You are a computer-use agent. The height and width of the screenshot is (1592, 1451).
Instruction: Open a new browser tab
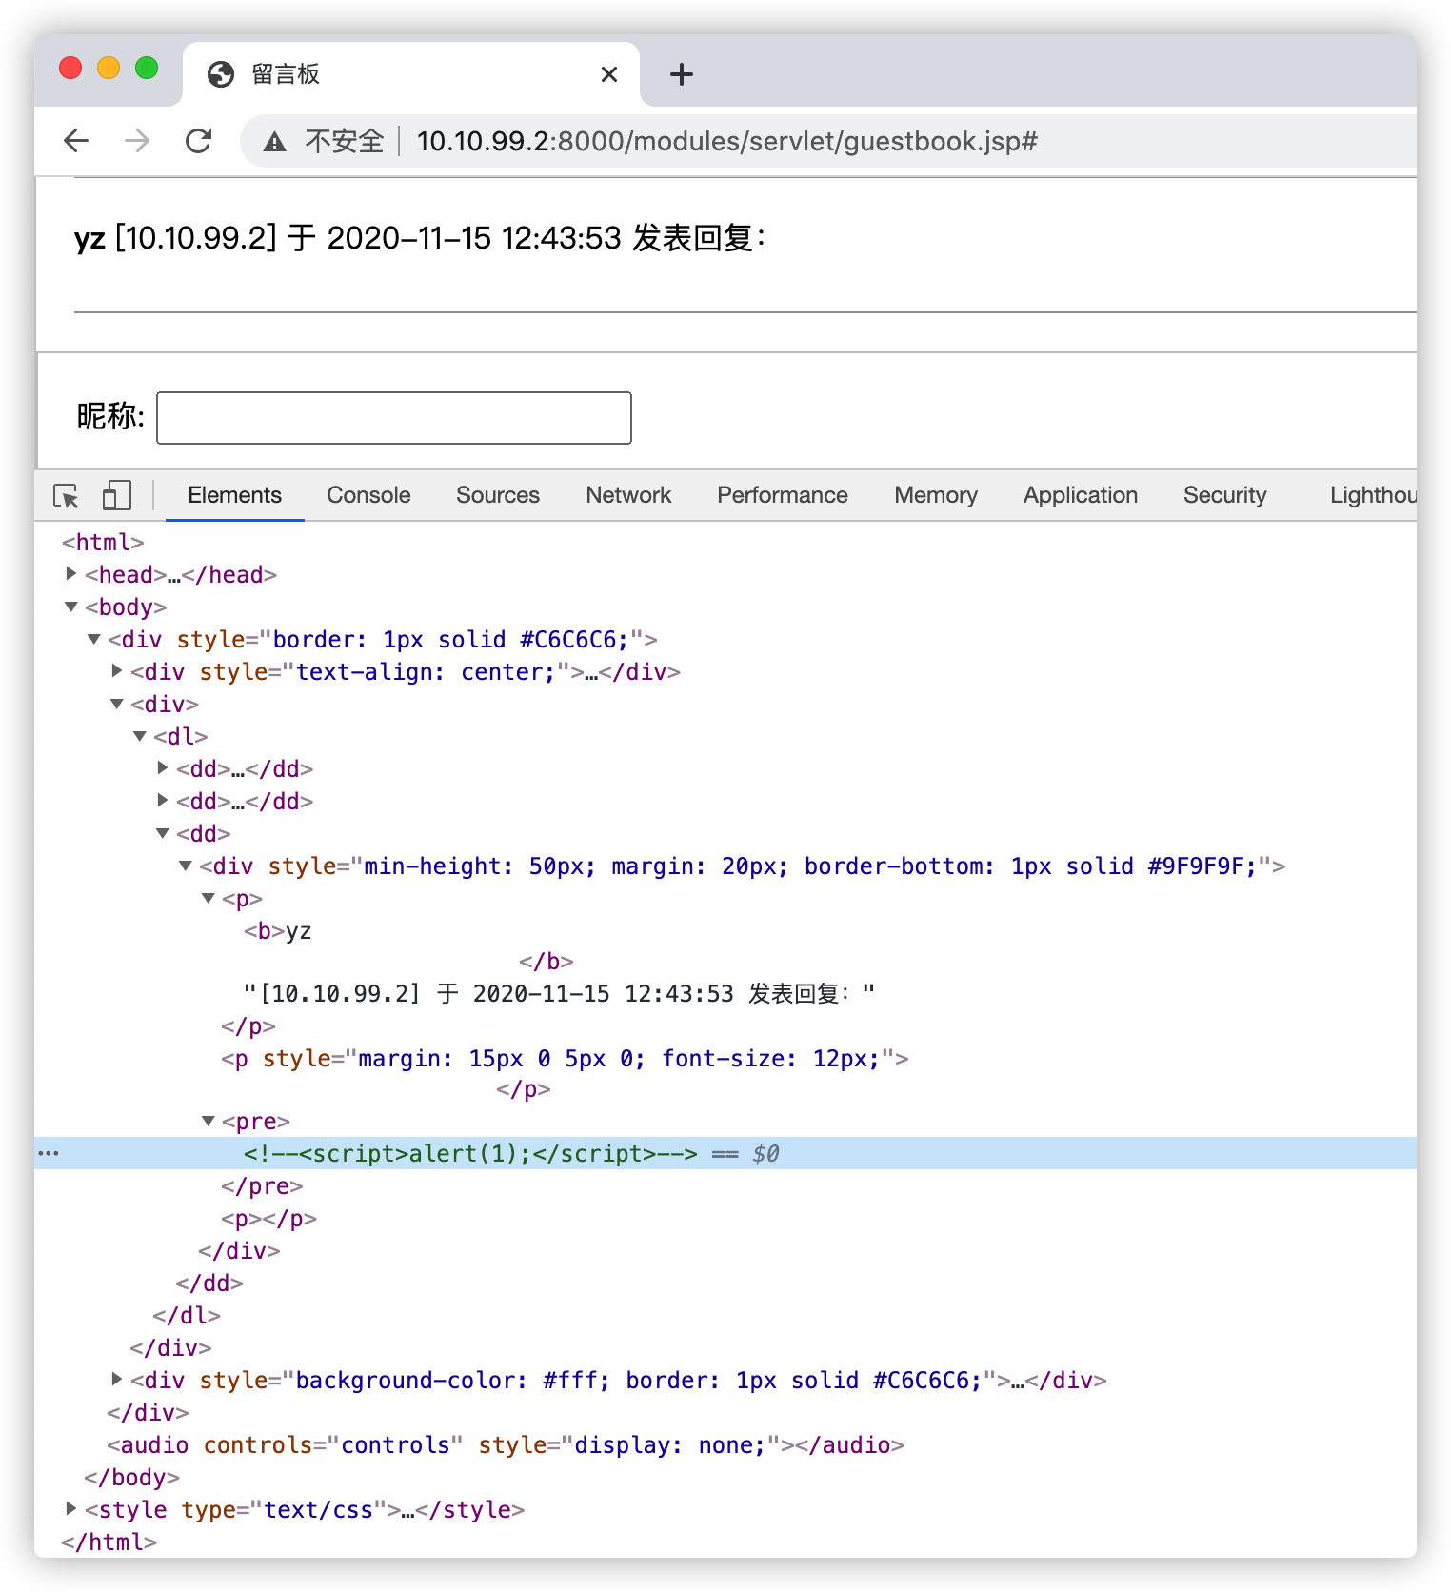coord(682,74)
